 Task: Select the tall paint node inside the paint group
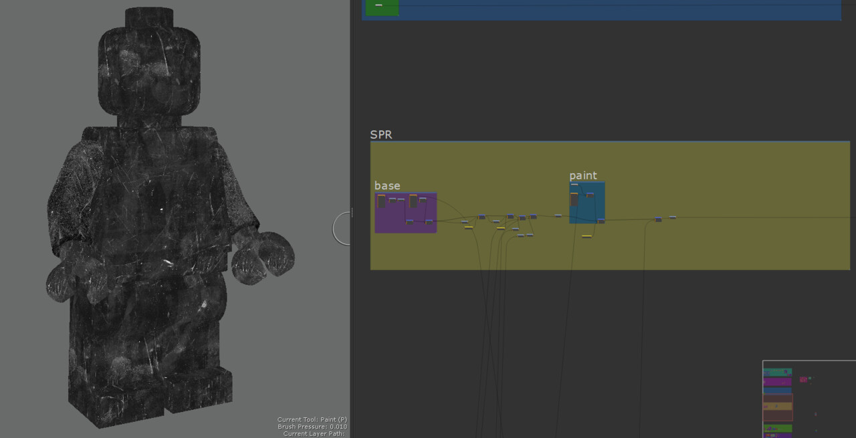(574, 199)
